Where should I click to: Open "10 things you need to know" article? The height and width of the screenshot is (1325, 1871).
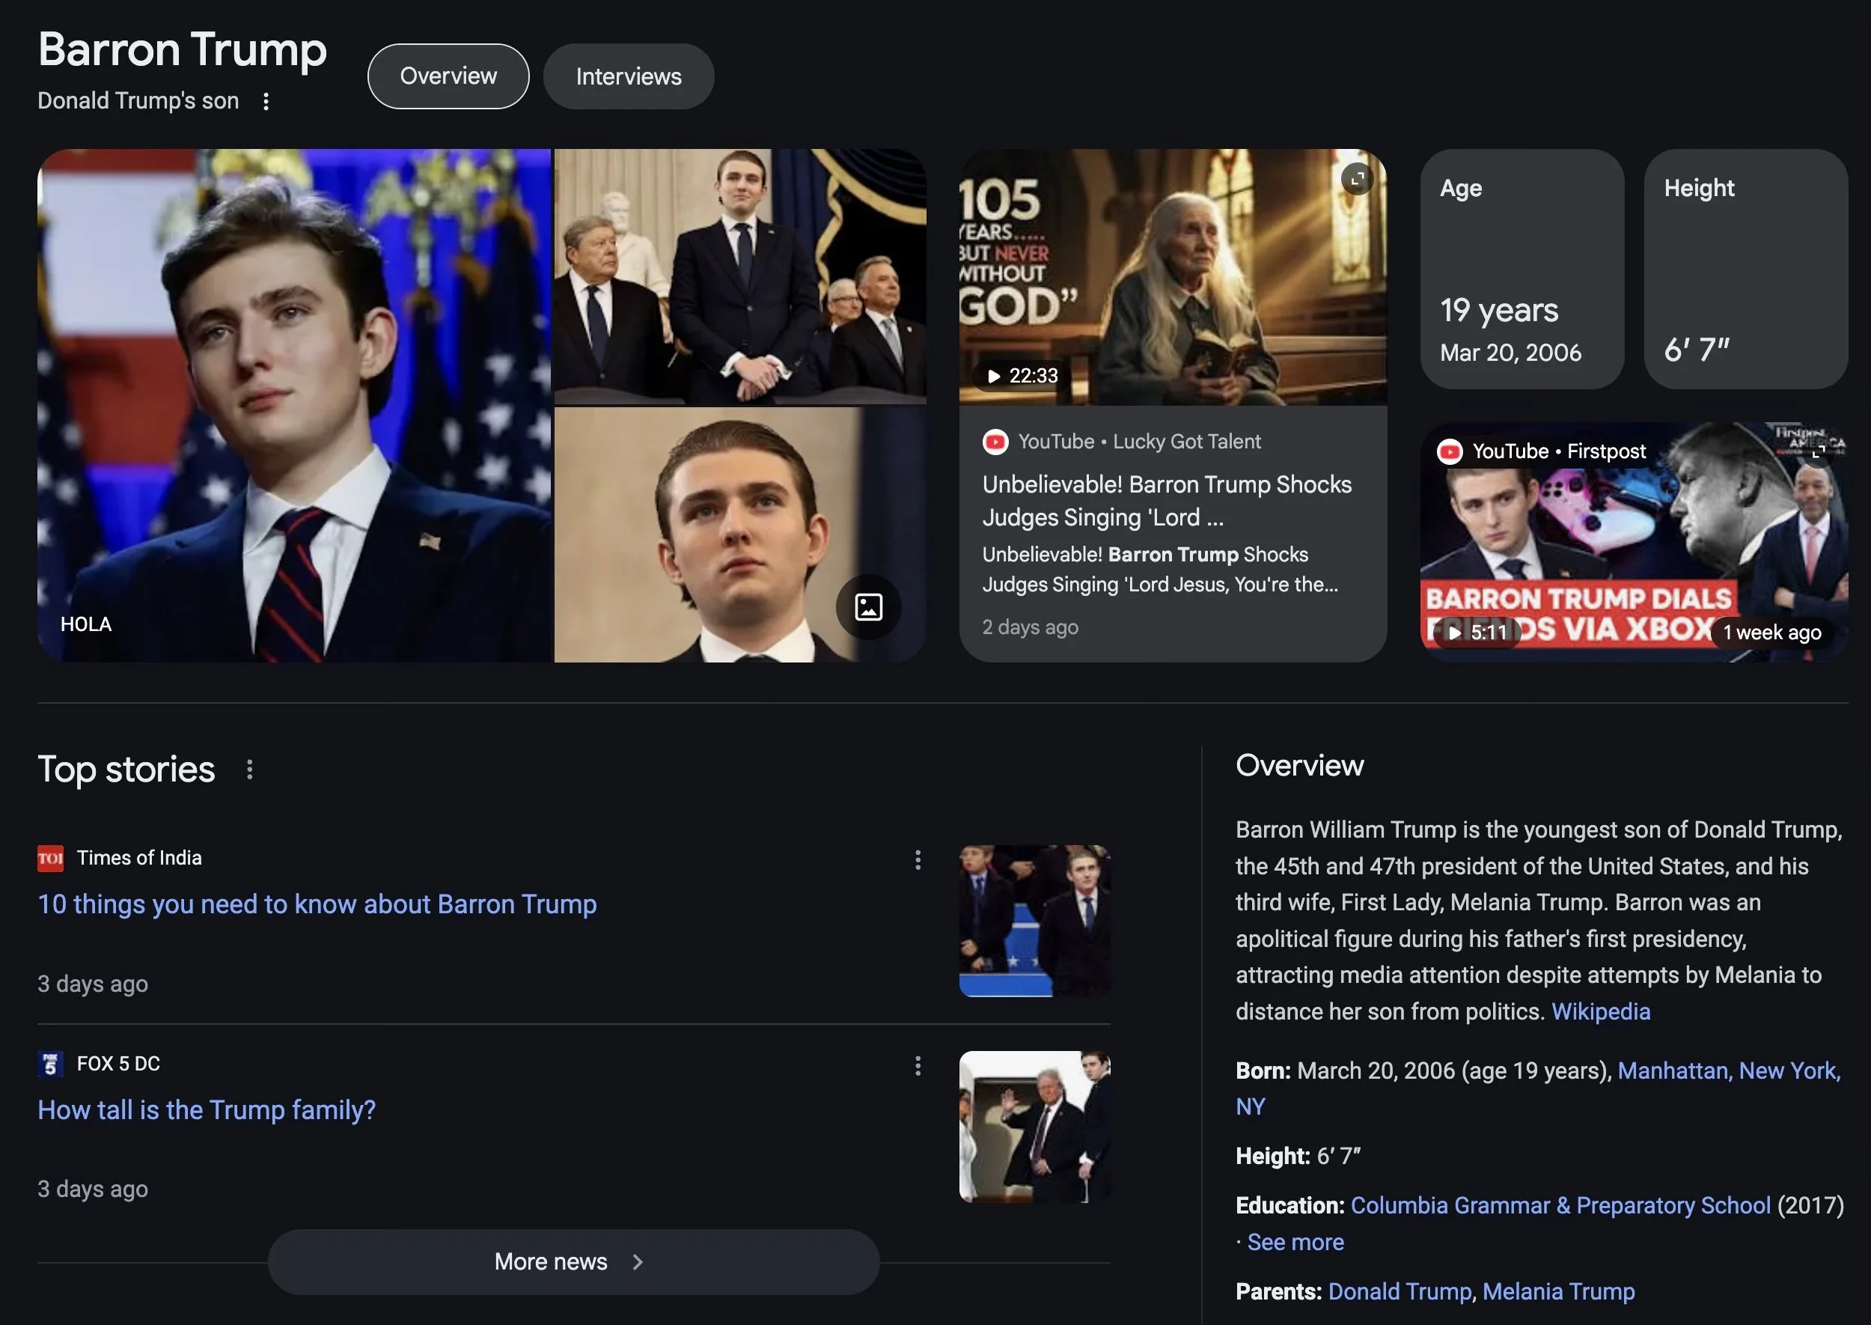(317, 904)
